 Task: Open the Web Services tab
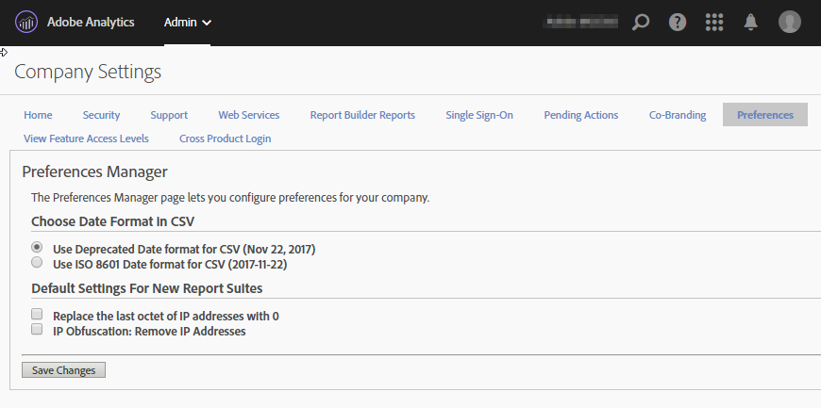click(249, 115)
